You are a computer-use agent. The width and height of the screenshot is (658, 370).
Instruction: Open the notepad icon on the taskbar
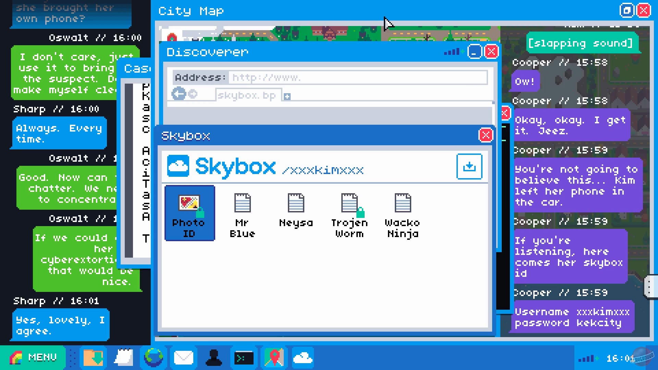click(x=123, y=357)
